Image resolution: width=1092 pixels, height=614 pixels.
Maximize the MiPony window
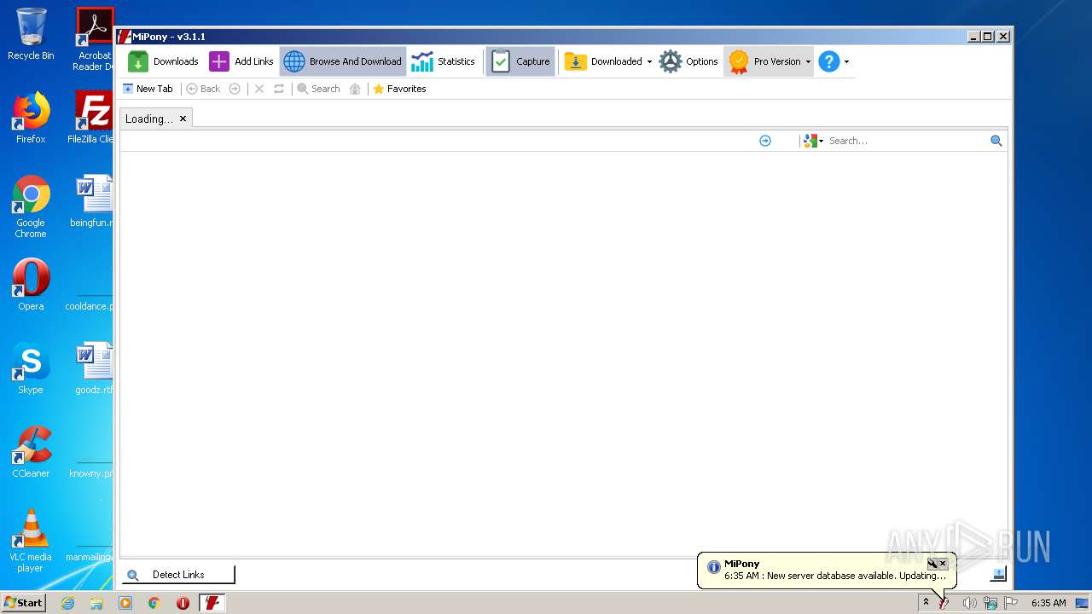point(988,37)
